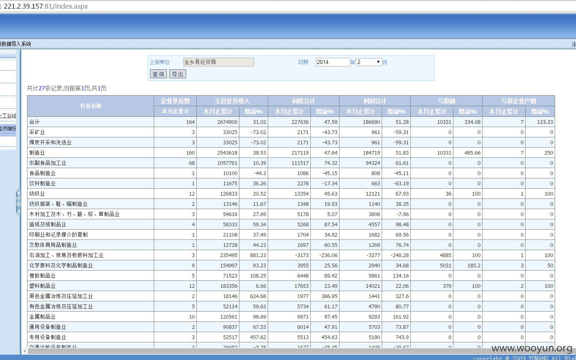The width and height of the screenshot is (576, 360).
Task: Click the 石油加工 tax-profit value -3173
Action: pyautogui.click(x=301, y=255)
